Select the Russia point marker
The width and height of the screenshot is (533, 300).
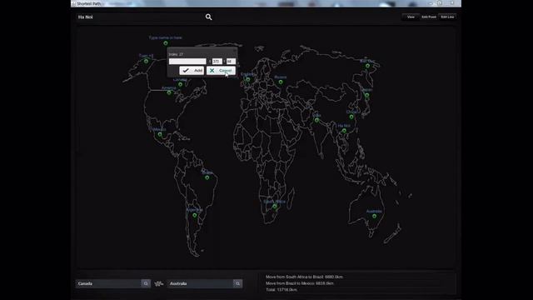tap(281, 82)
